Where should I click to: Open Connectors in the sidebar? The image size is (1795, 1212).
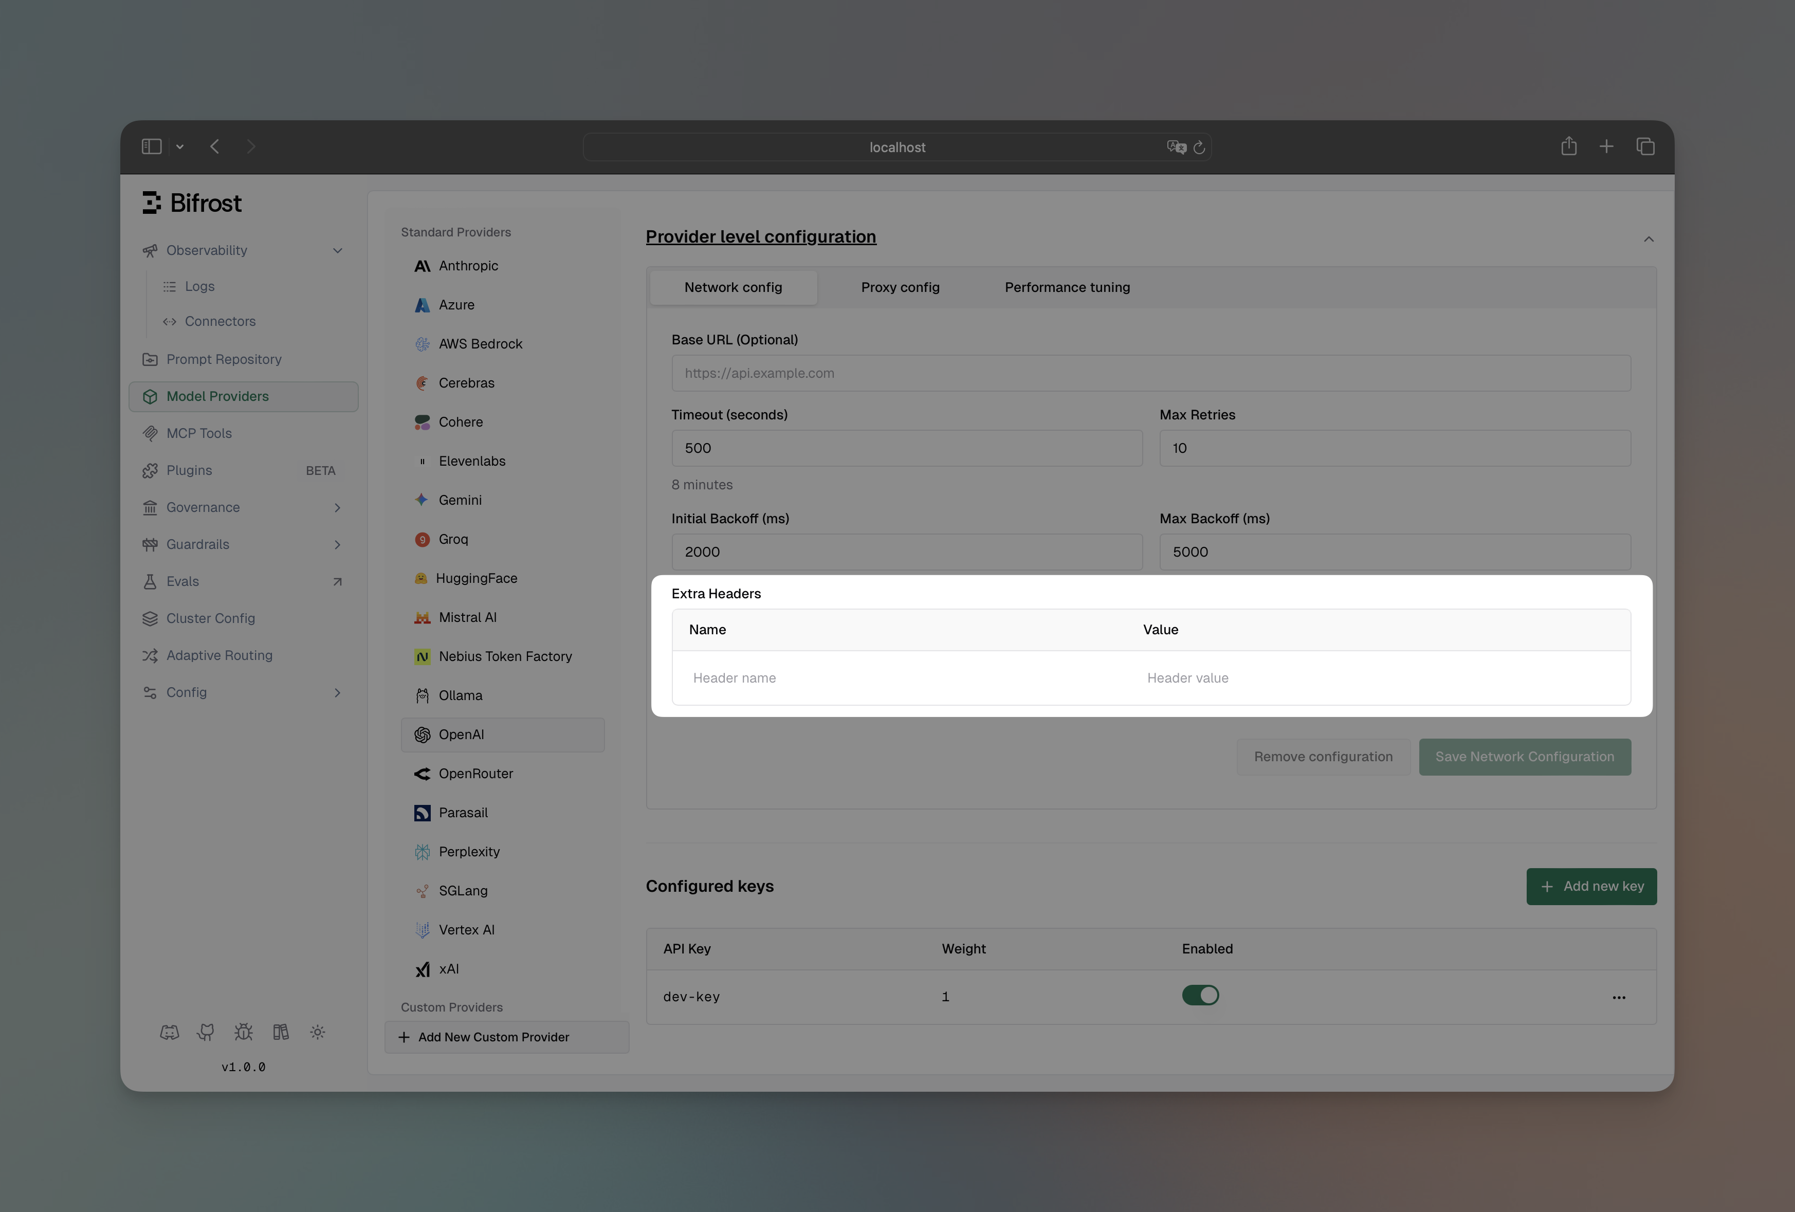[219, 321]
